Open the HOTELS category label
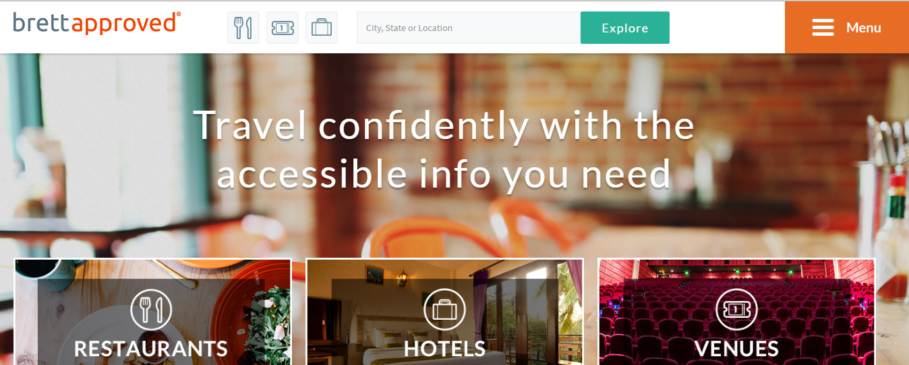The image size is (909, 365). [444, 349]
